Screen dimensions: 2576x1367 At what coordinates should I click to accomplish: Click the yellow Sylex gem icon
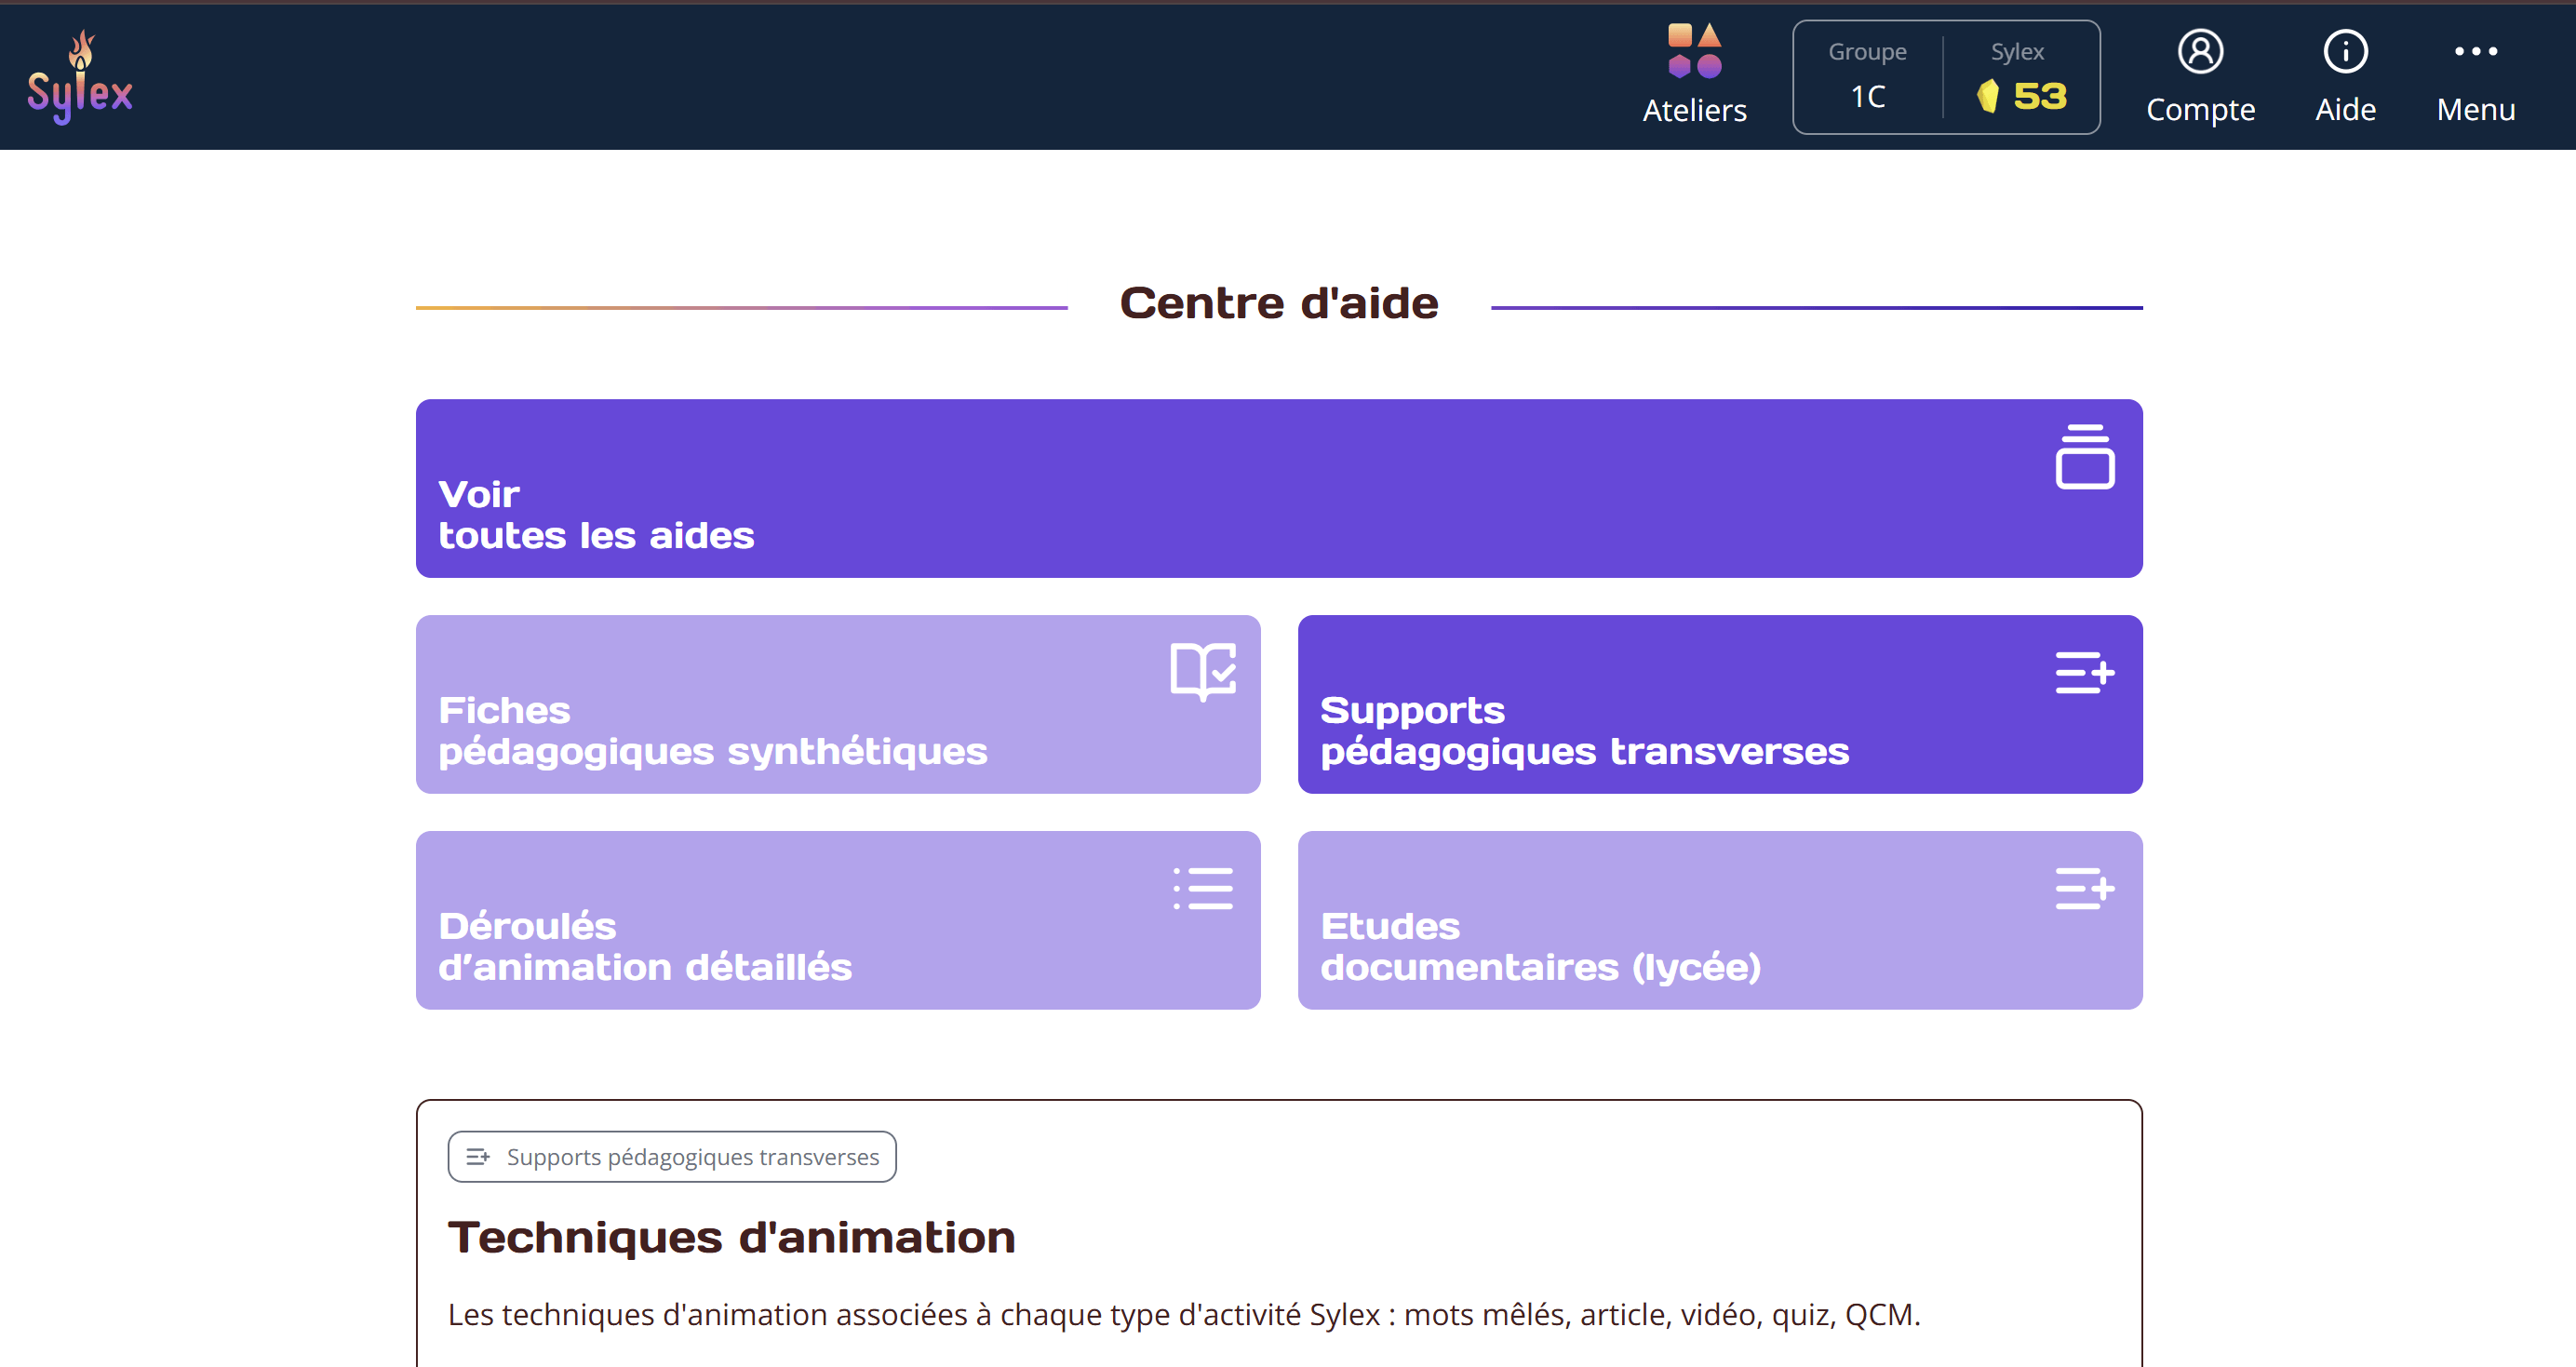(x=1987, y=97)
